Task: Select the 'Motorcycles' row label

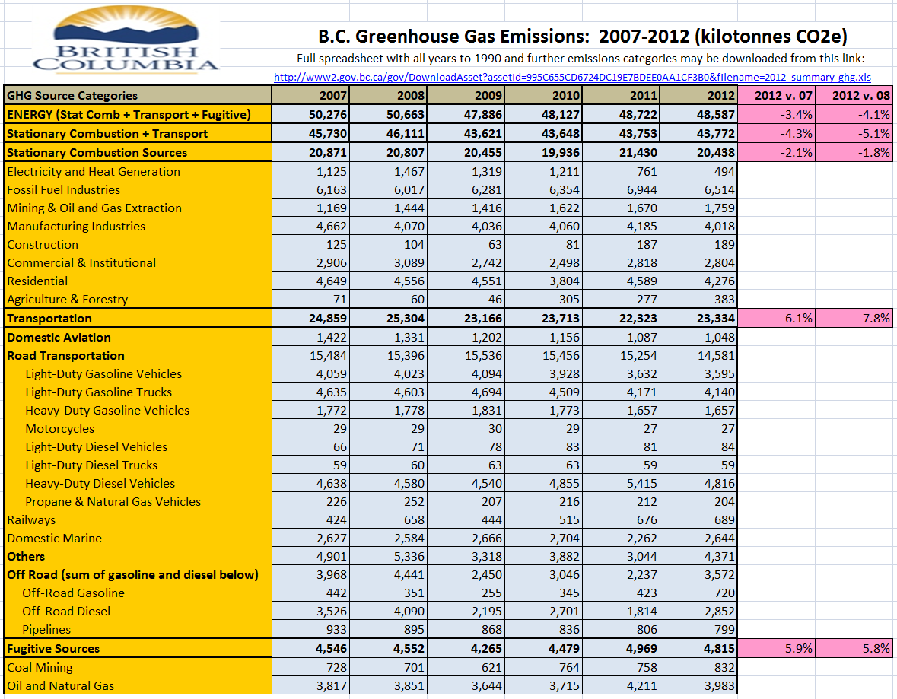Action: 138,428
